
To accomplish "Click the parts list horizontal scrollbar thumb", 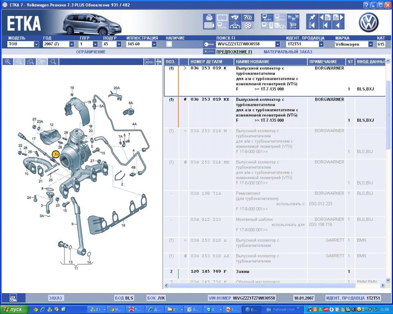I will (x=262, y=285).
